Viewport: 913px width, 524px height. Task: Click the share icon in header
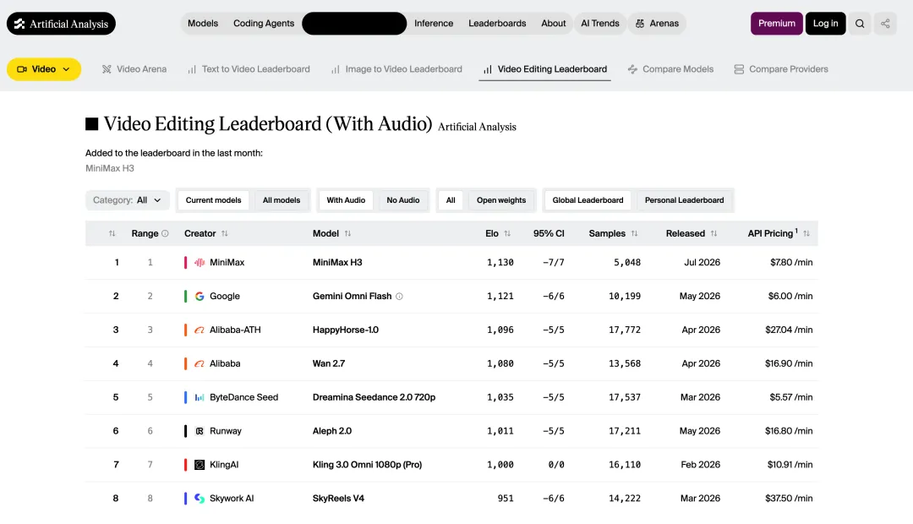click(x=885, y=24)
